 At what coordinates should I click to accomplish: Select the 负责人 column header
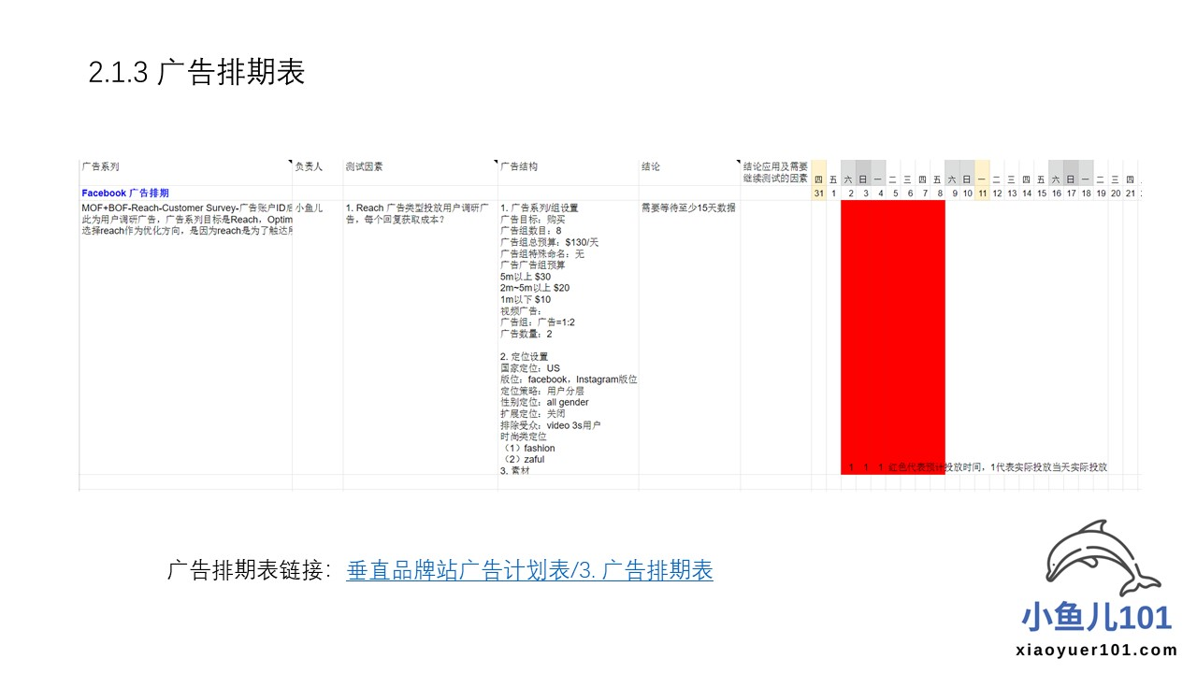(309, 167)
